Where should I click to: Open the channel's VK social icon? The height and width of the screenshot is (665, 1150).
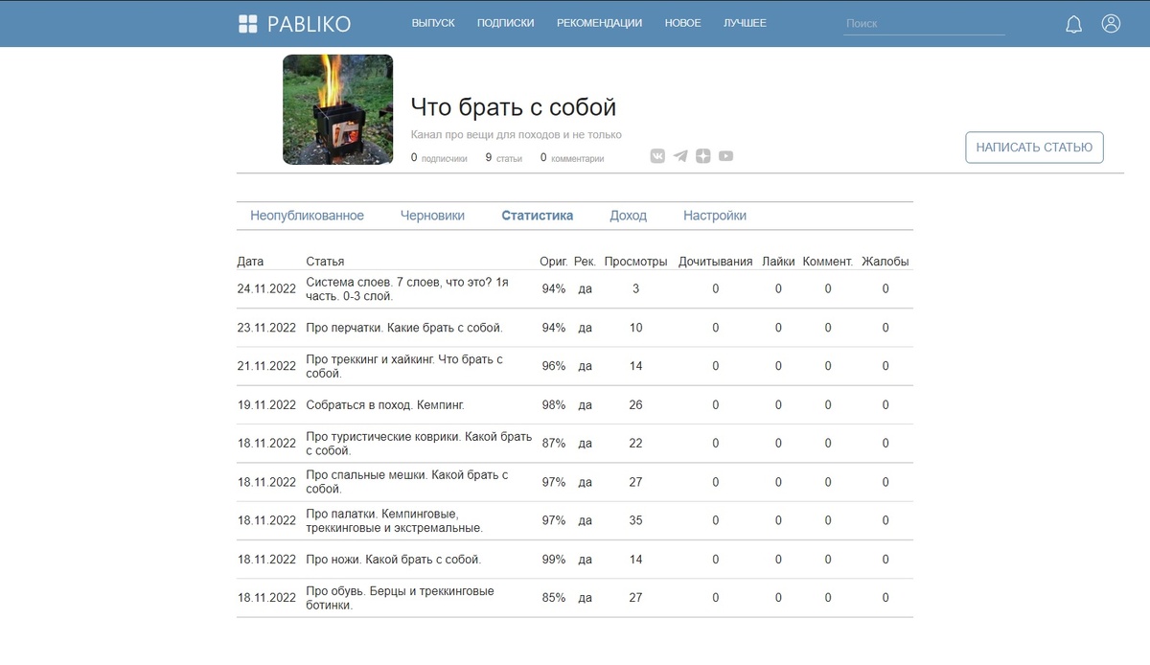point(657,156)
